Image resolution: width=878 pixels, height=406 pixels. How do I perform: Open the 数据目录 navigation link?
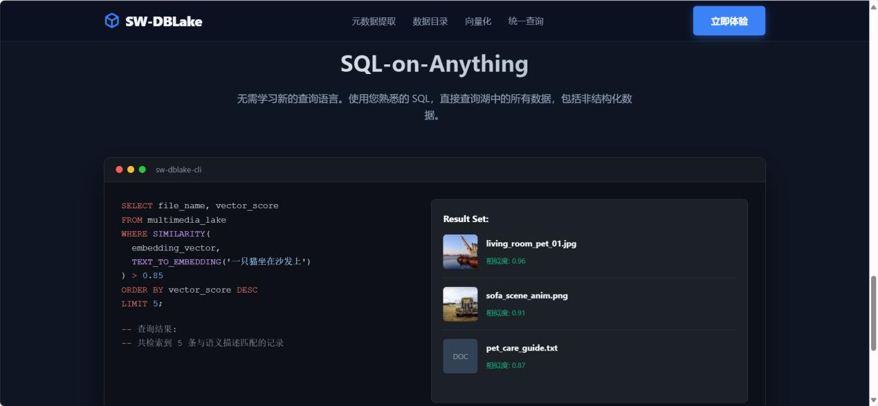click(430, 21)
